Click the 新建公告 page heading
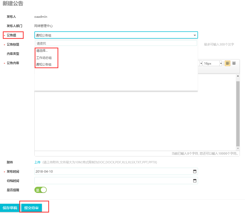 point(13,3)
